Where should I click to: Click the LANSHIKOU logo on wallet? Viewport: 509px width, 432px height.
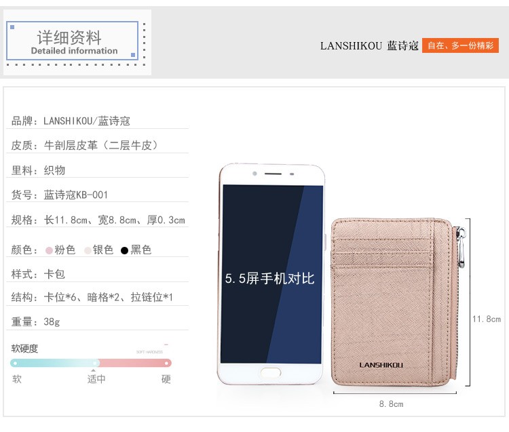tap(381, 365)
